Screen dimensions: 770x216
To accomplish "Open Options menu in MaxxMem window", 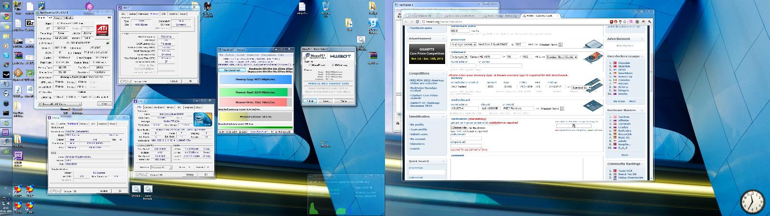I will [x=229, y=55].
